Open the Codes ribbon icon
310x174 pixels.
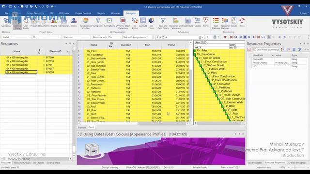(x=198, y=22)
